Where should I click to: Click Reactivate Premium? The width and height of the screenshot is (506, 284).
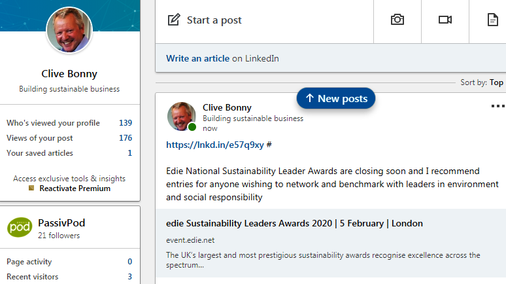[75, 188]
